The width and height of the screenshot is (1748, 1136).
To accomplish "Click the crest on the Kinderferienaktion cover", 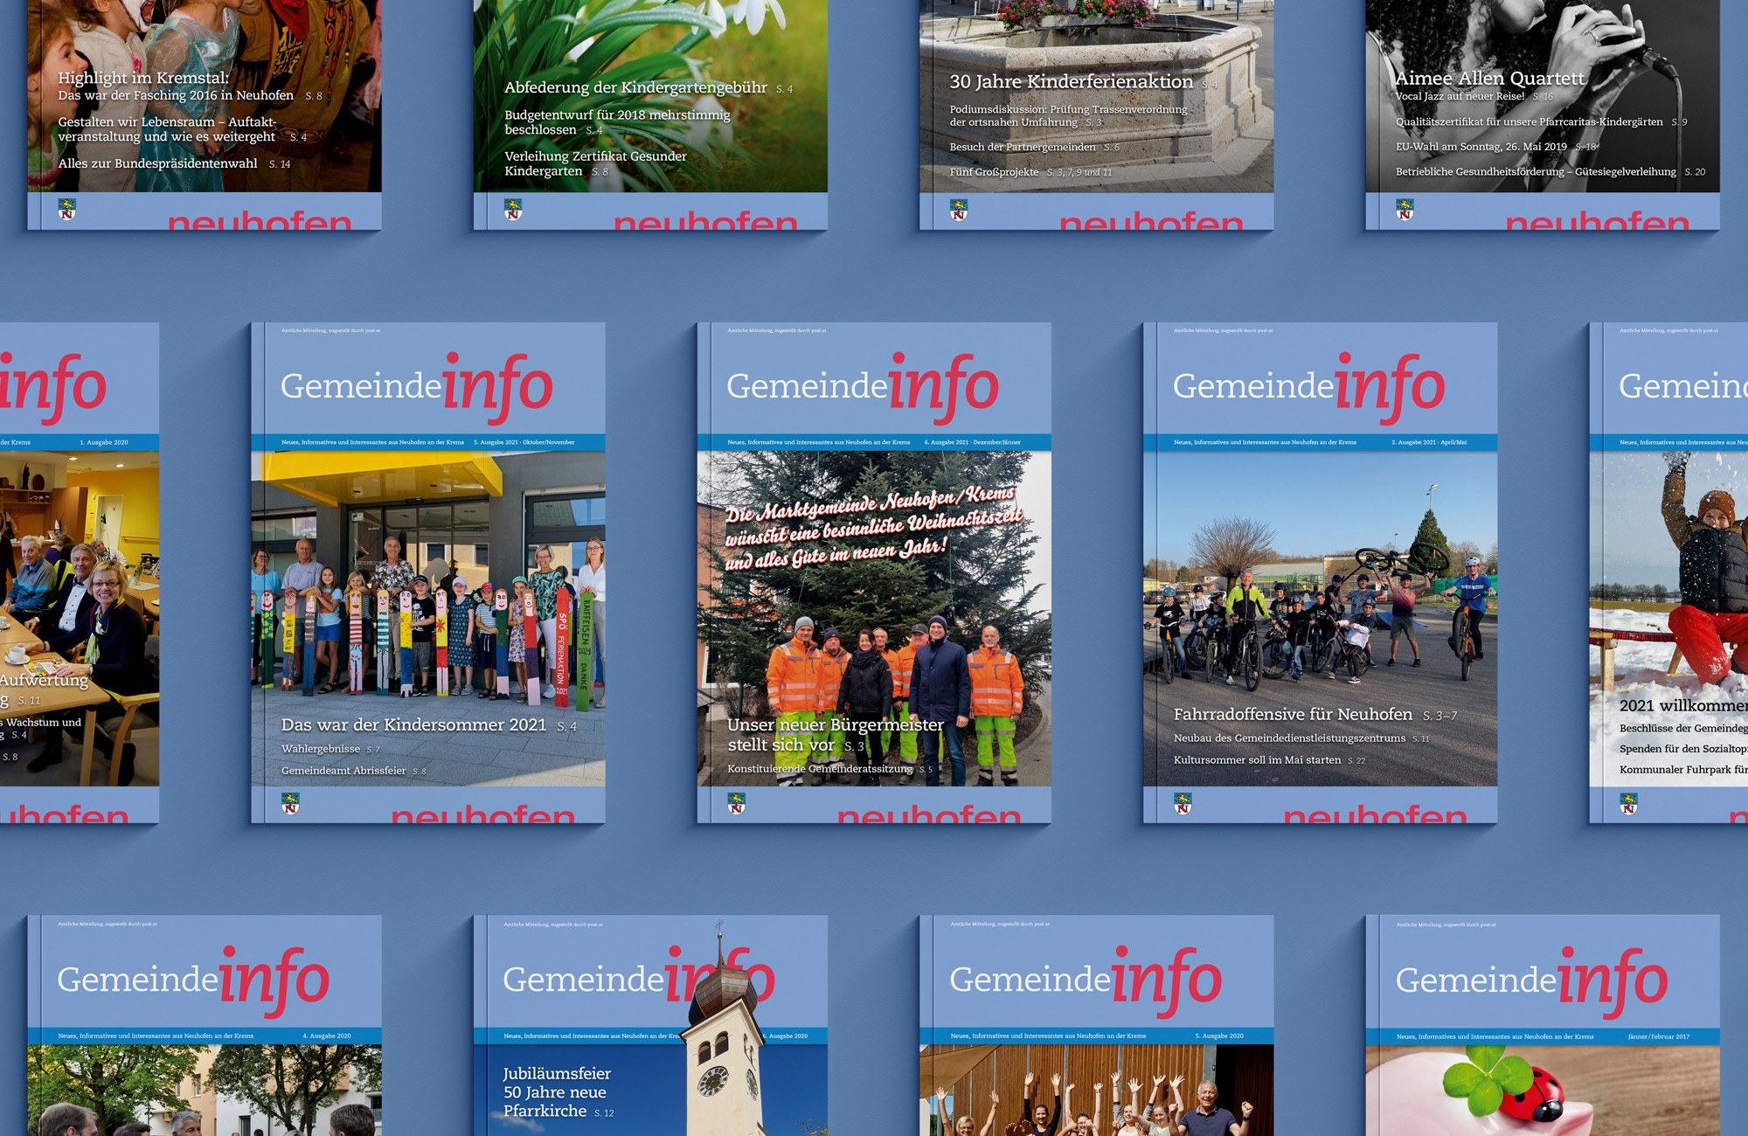I will coord(959,210).
